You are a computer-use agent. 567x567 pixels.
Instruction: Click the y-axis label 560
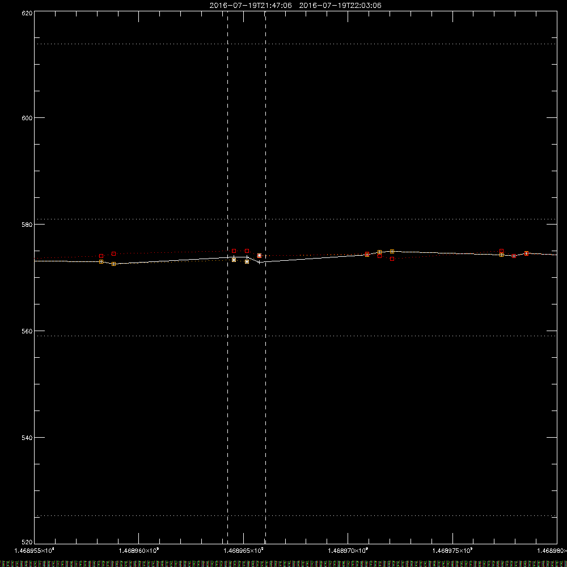pyautogui.click(x=27, y=331)
